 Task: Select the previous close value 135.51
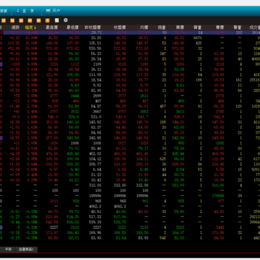click(x=95, y=43)
